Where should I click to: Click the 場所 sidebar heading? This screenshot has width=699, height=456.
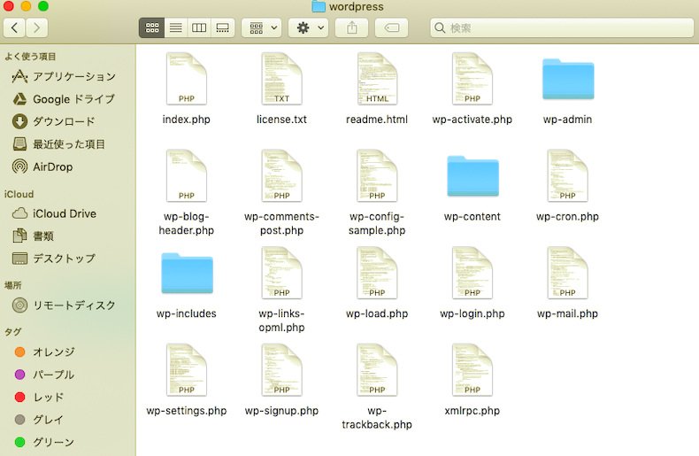(x=13, y=286)
